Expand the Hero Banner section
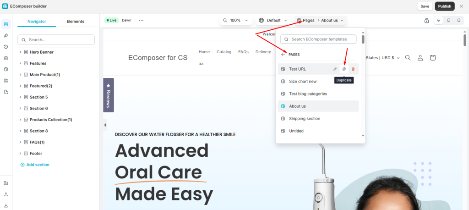469x210 pixels. click(20, 52)
